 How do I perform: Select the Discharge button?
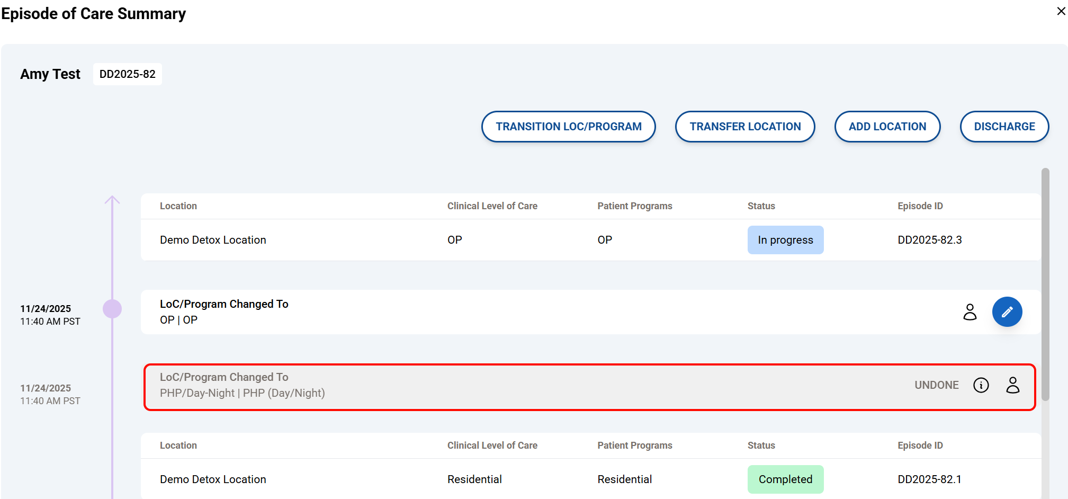pos(1004,127)
